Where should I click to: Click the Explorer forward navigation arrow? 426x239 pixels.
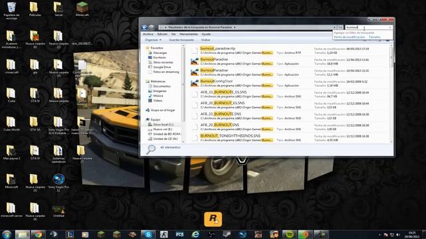pos(152,27)
